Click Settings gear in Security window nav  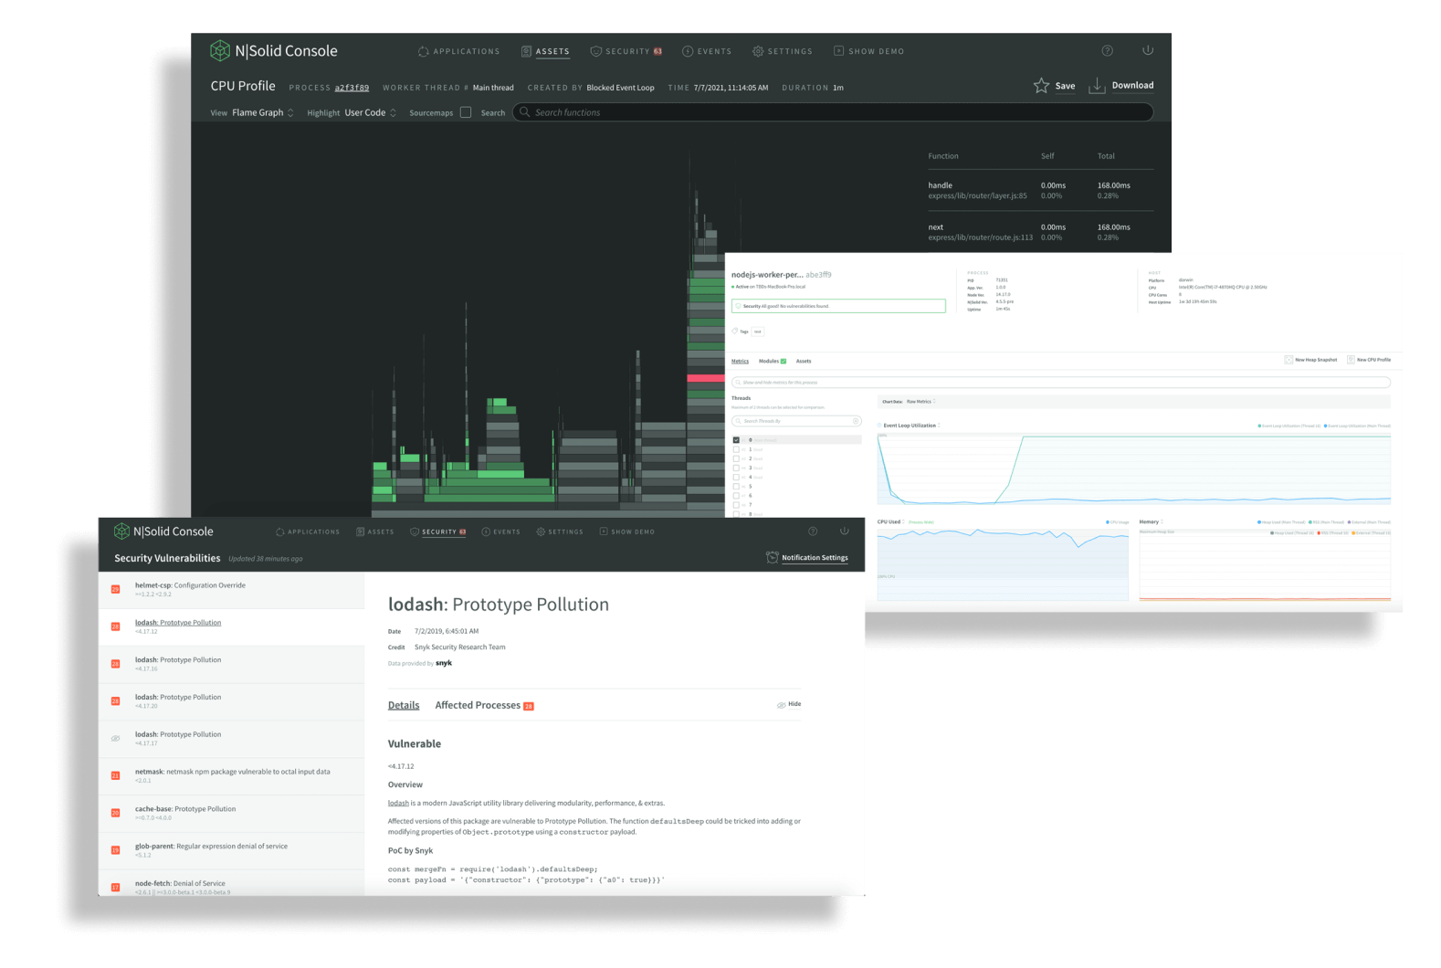click(541, 531)
